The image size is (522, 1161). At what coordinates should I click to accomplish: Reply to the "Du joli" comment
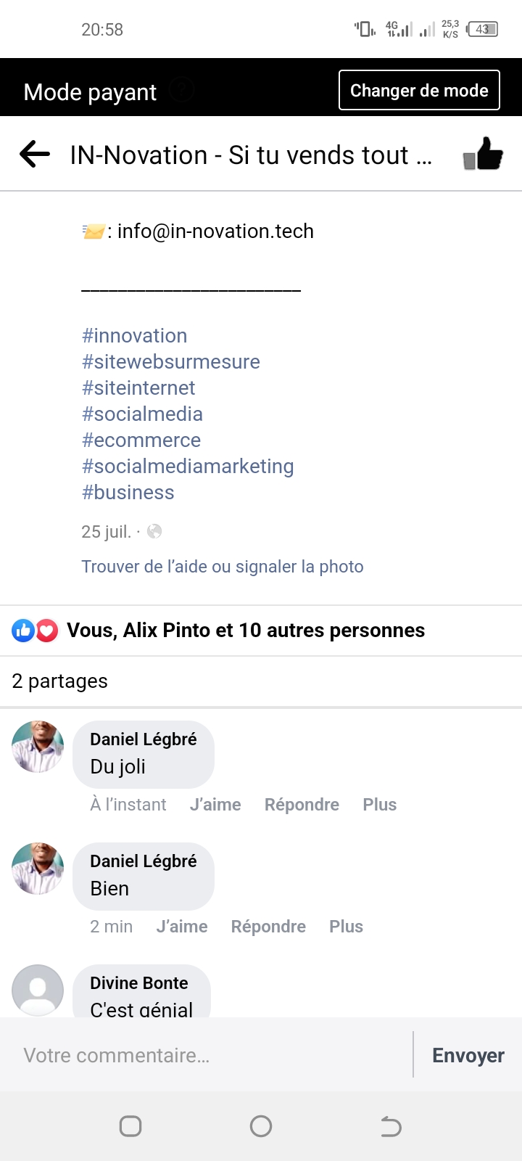302,805
